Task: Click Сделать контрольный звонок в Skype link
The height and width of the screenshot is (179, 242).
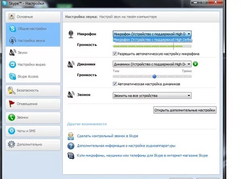Action: coord(108,136)
